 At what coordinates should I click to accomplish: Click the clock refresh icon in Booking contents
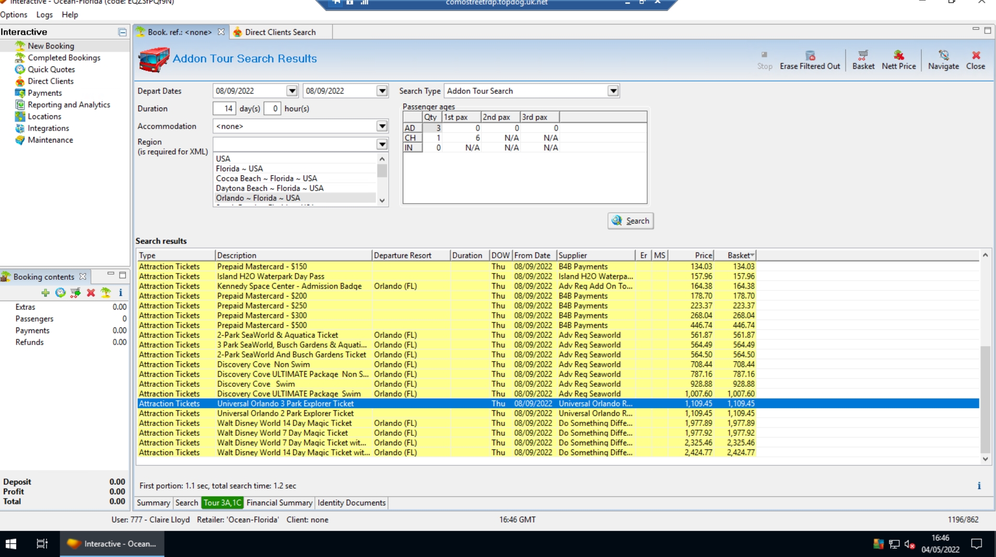61,293
